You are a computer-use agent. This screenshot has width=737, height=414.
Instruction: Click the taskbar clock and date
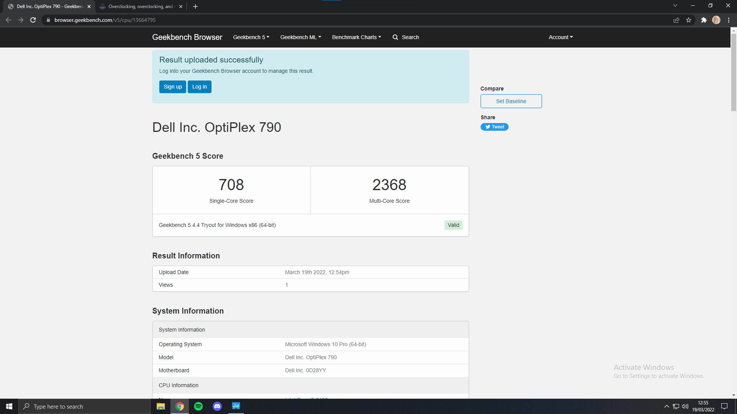[703, 406]
